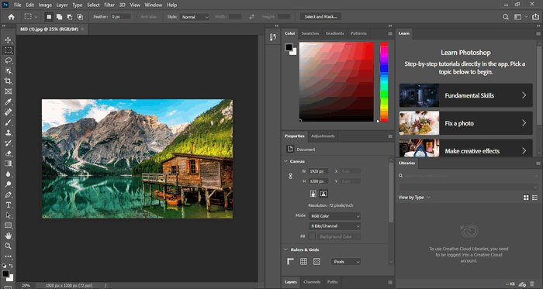The height and width of the screenshot is (289, 543).
Task: Select the Path Selection tool
Action: click(x=8, y=215)
